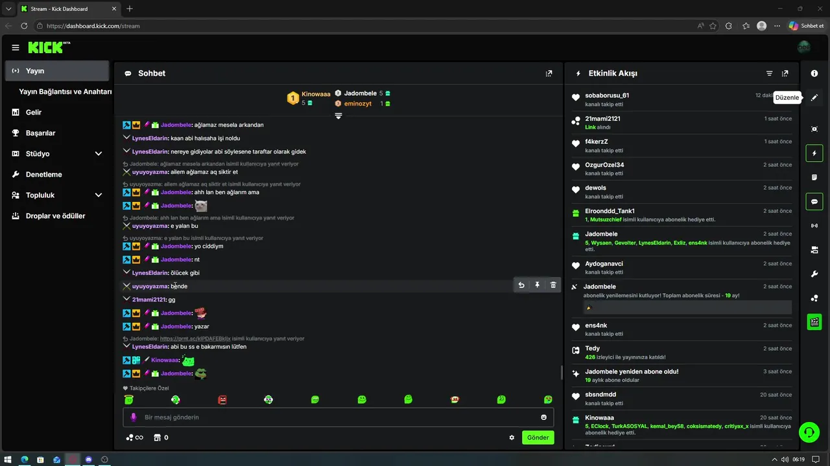Viewport: 830px width, 466px height.
Task: Open Yayın Bağlantısı ve Anahtarı
Action: click(65, 91)
